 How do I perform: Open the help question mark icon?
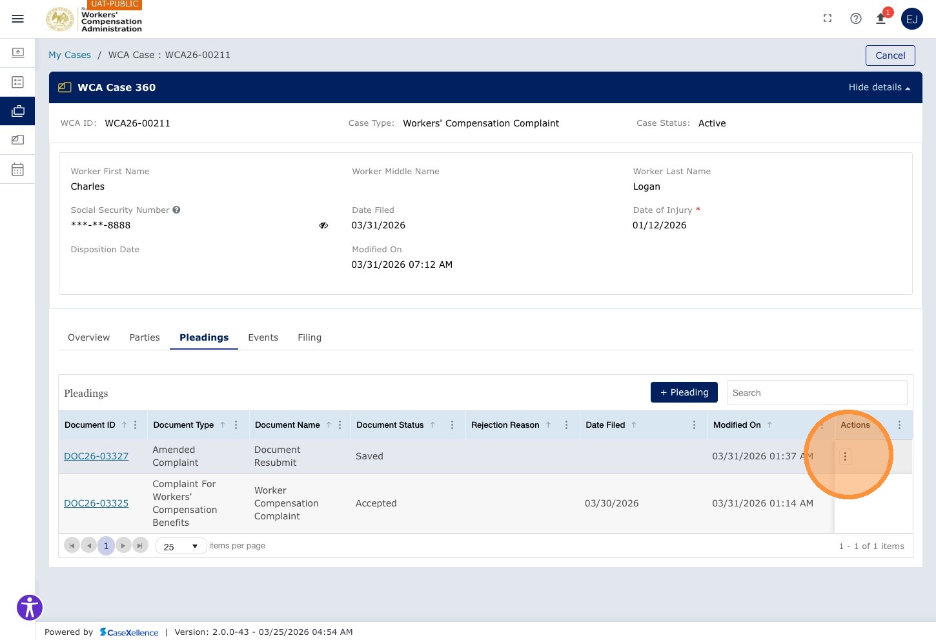pos(856,19)
